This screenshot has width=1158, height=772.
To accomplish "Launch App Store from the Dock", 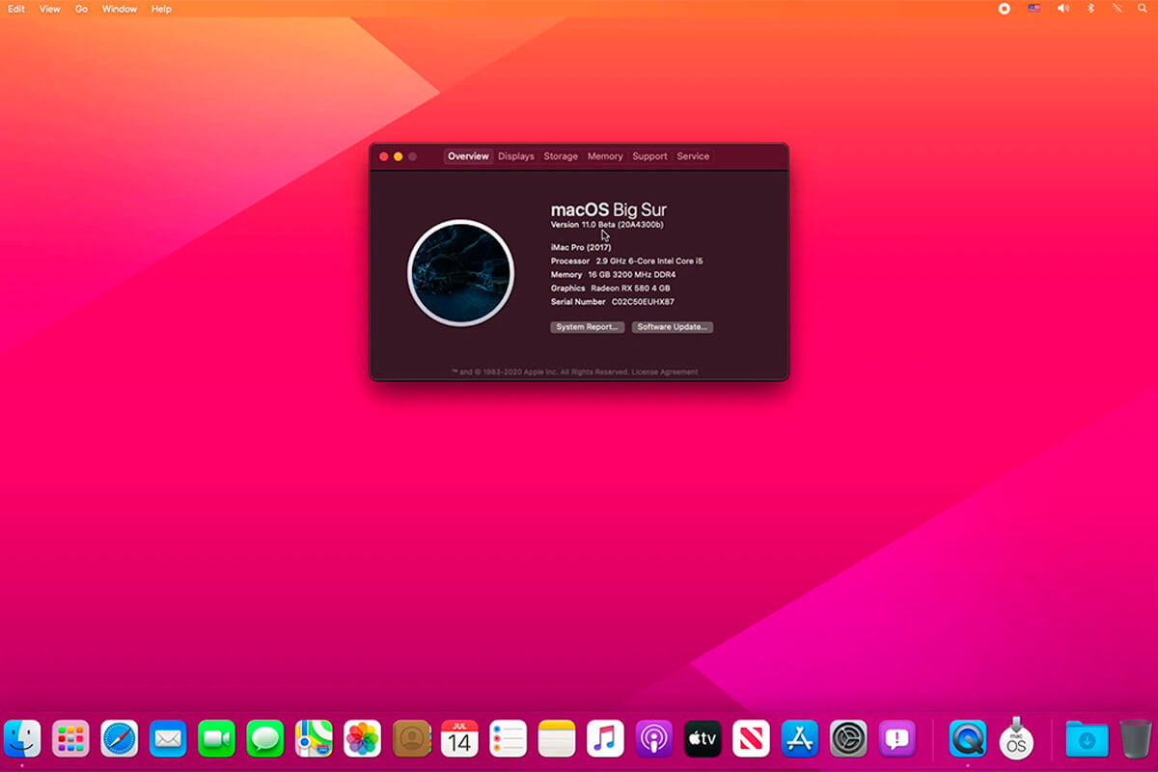I will pos(800,739).
